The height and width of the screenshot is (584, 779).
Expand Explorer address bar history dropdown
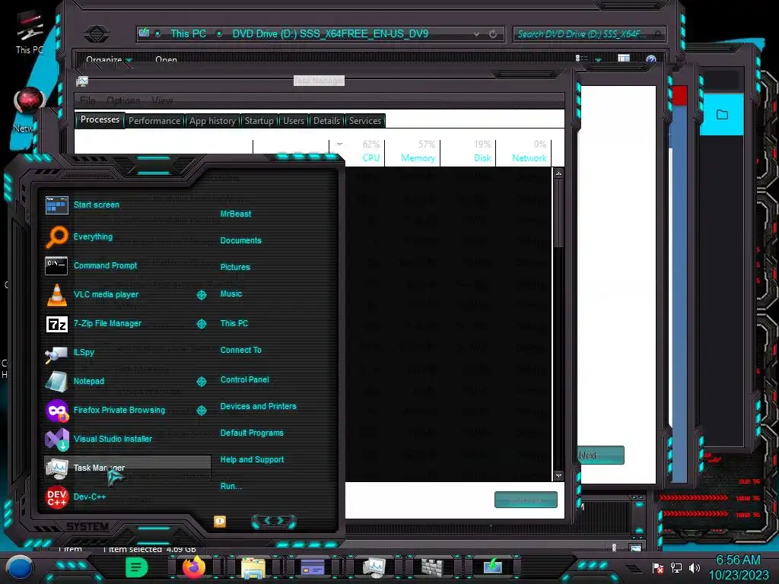[x=476, y=33]
